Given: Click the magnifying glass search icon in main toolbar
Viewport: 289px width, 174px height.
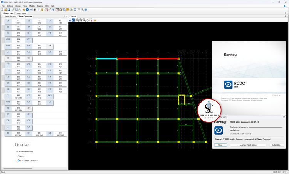Looking at the screenshot, I should point(82,10).
